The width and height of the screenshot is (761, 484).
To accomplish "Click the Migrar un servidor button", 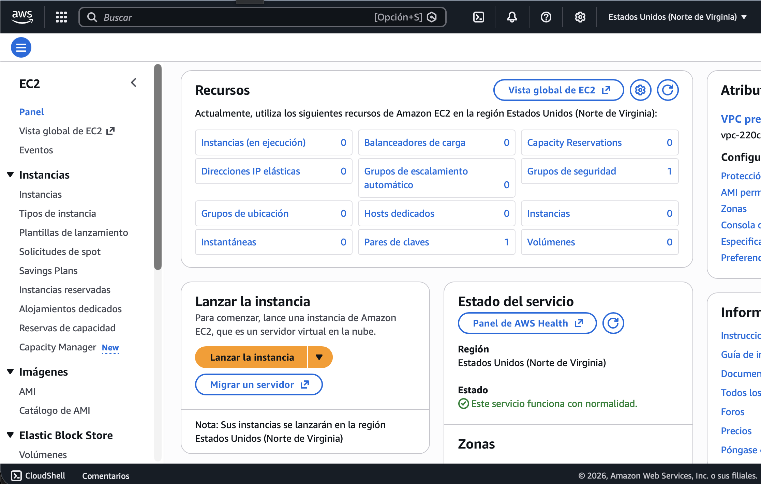I will click(259, 384).
